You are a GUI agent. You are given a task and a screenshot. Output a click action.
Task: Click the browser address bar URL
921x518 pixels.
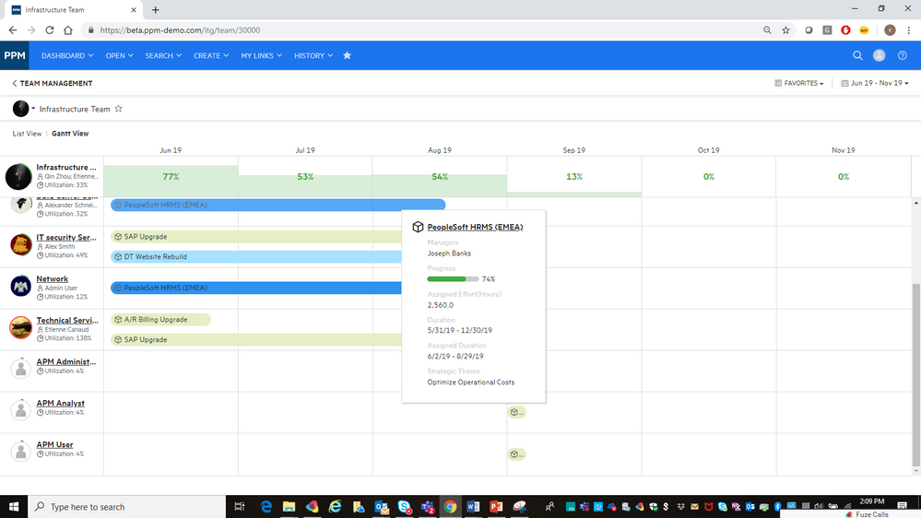(x=180, y=29)
